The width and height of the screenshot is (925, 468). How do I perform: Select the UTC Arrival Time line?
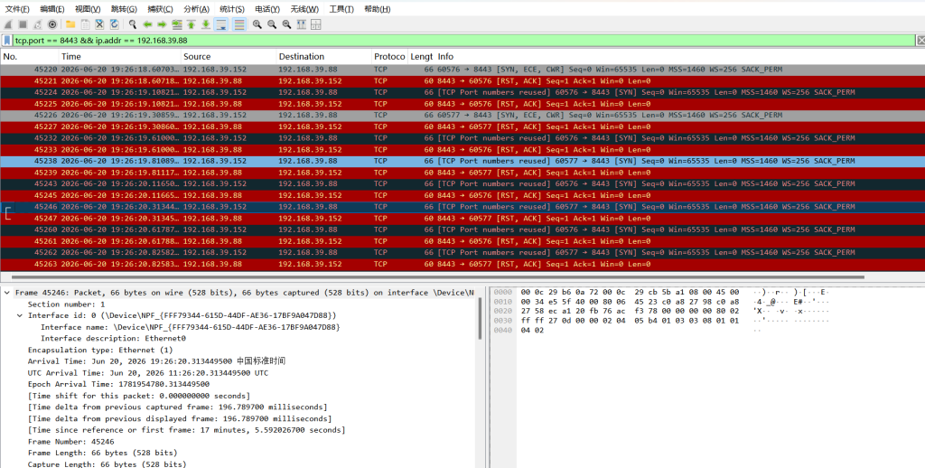(x=147, y=373)
